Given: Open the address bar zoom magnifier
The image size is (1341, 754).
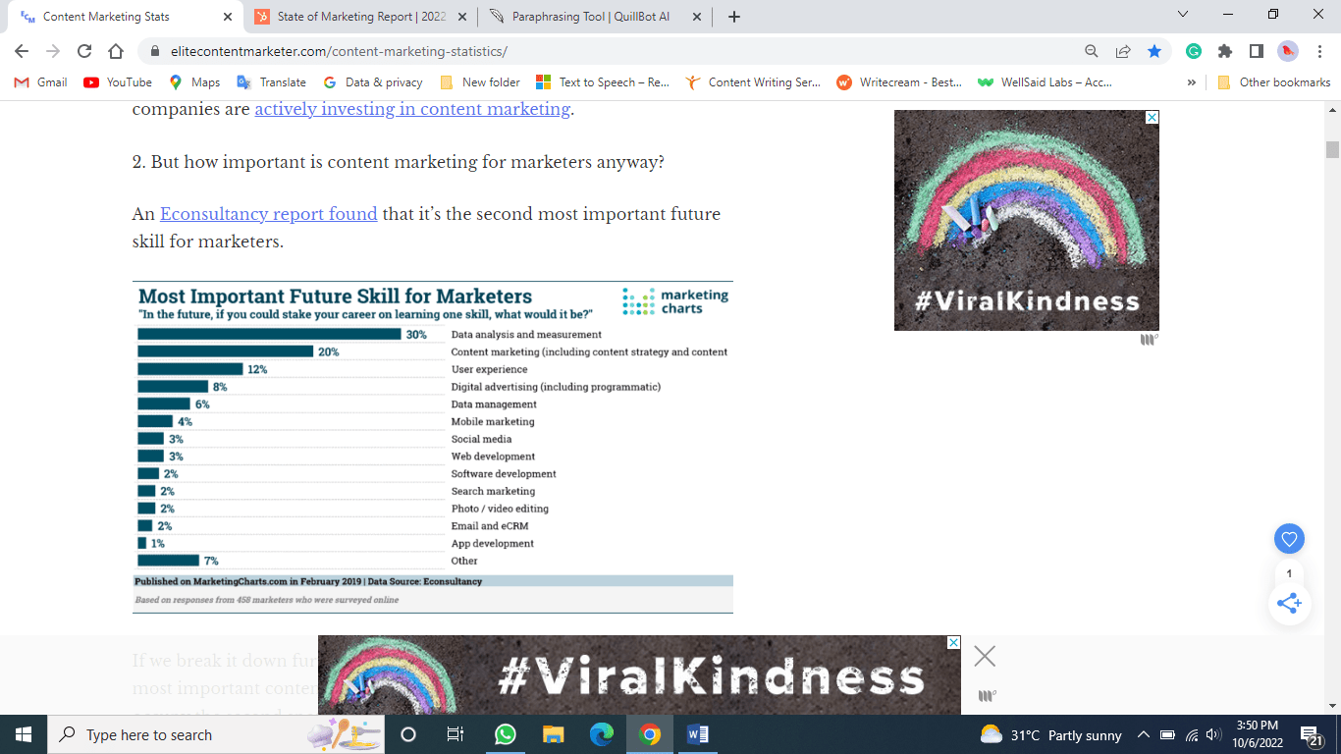Looking at the screenshot, I should [1092, 51].
